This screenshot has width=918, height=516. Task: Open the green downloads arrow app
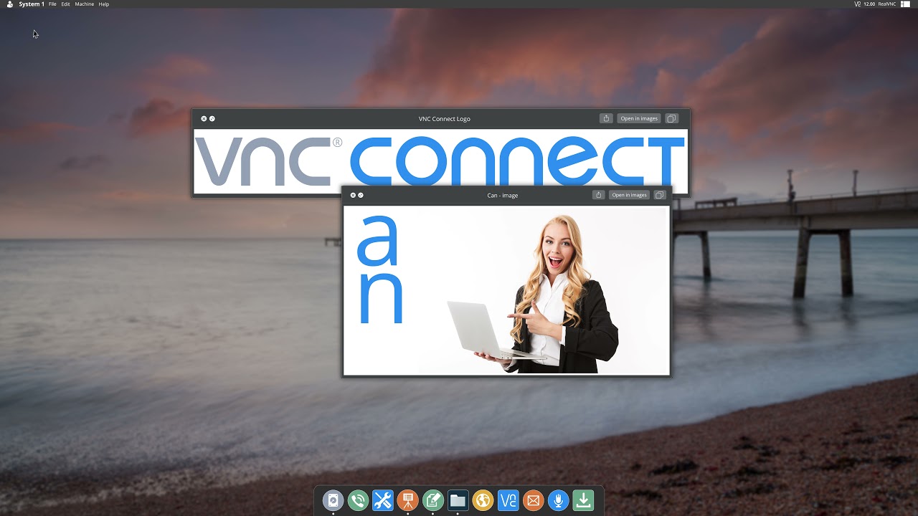[x=584, y=500]
